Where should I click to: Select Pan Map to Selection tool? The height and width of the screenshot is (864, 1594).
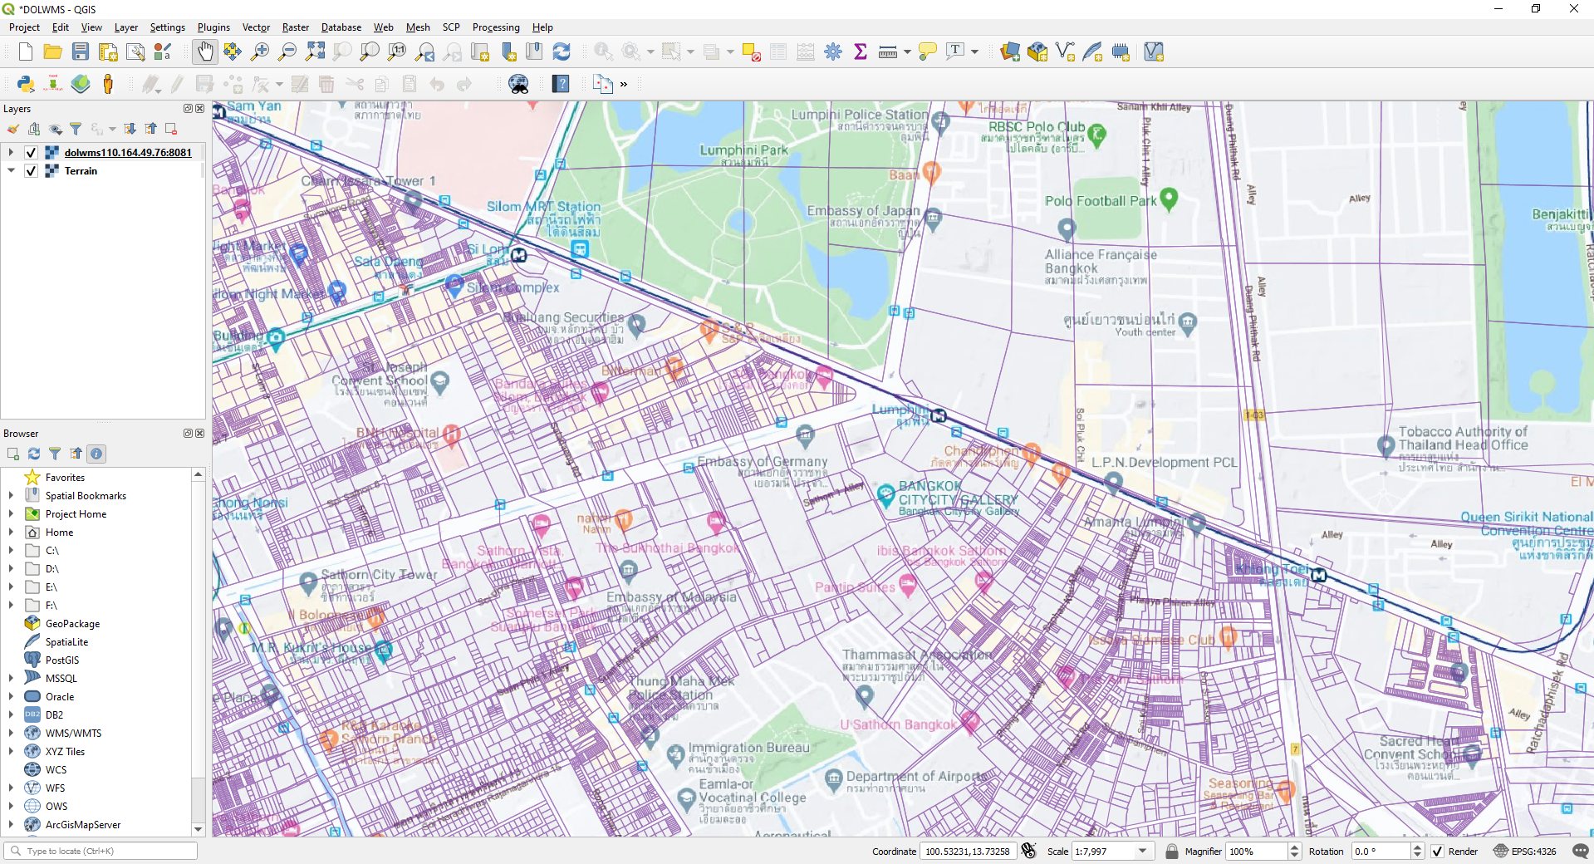(x=233, y=52)
